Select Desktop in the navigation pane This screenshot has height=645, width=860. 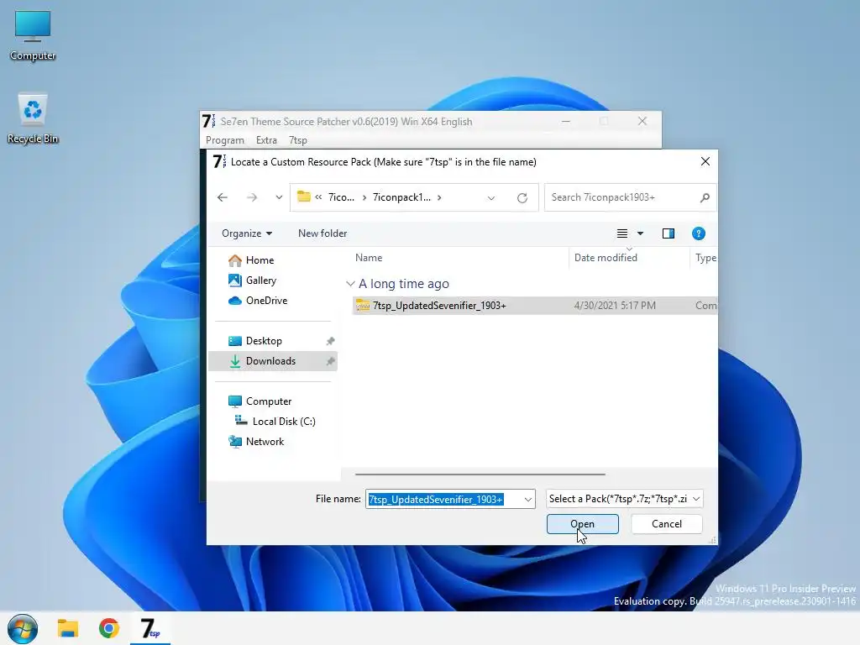coord(264,341)
